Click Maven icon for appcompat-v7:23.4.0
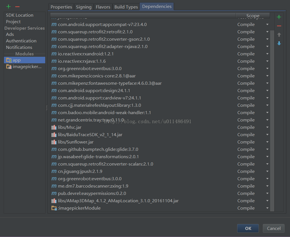The image size is (290, 237). pos(54,24)
